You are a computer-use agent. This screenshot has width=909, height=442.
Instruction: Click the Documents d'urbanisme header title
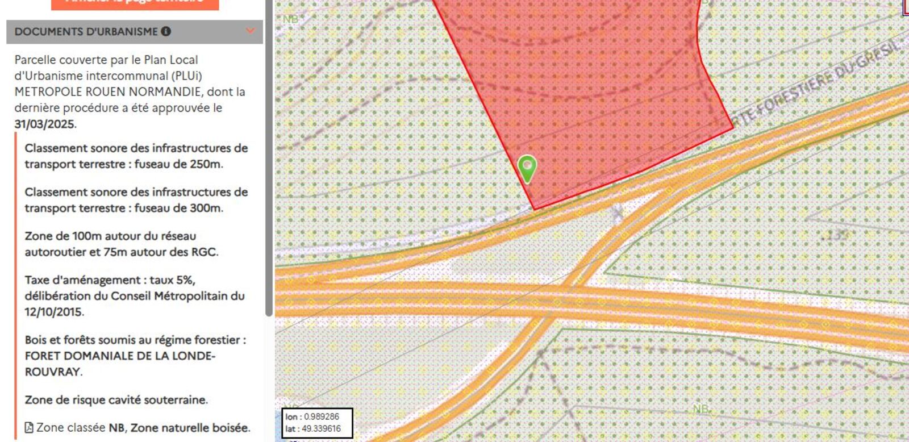(86, 32)
